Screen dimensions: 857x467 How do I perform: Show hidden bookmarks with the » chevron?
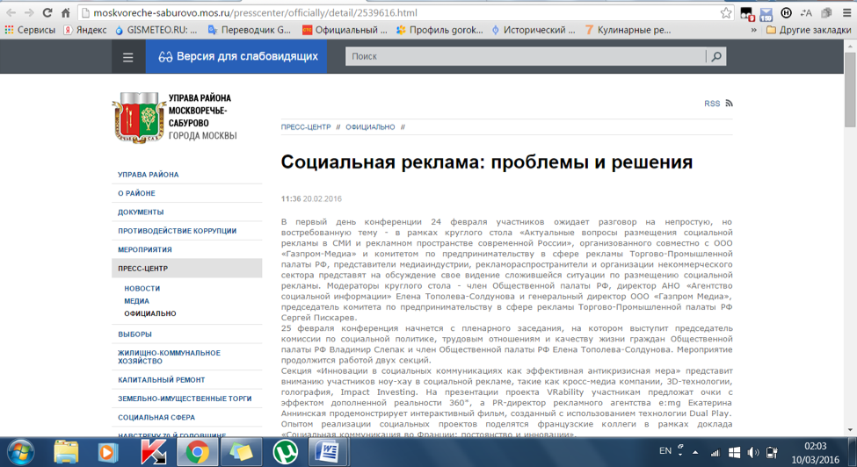click(753, 30)
